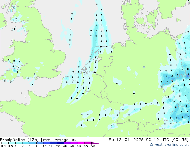Click the '45' legend value

pos(86,146)
